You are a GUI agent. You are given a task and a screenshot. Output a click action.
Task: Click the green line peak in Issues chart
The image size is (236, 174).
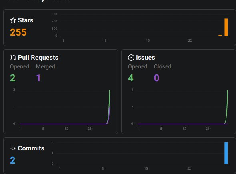[x=228, y=90]
